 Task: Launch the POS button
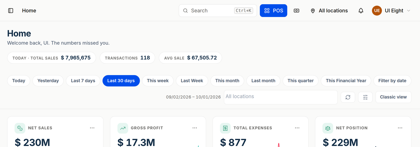[274, 10]
